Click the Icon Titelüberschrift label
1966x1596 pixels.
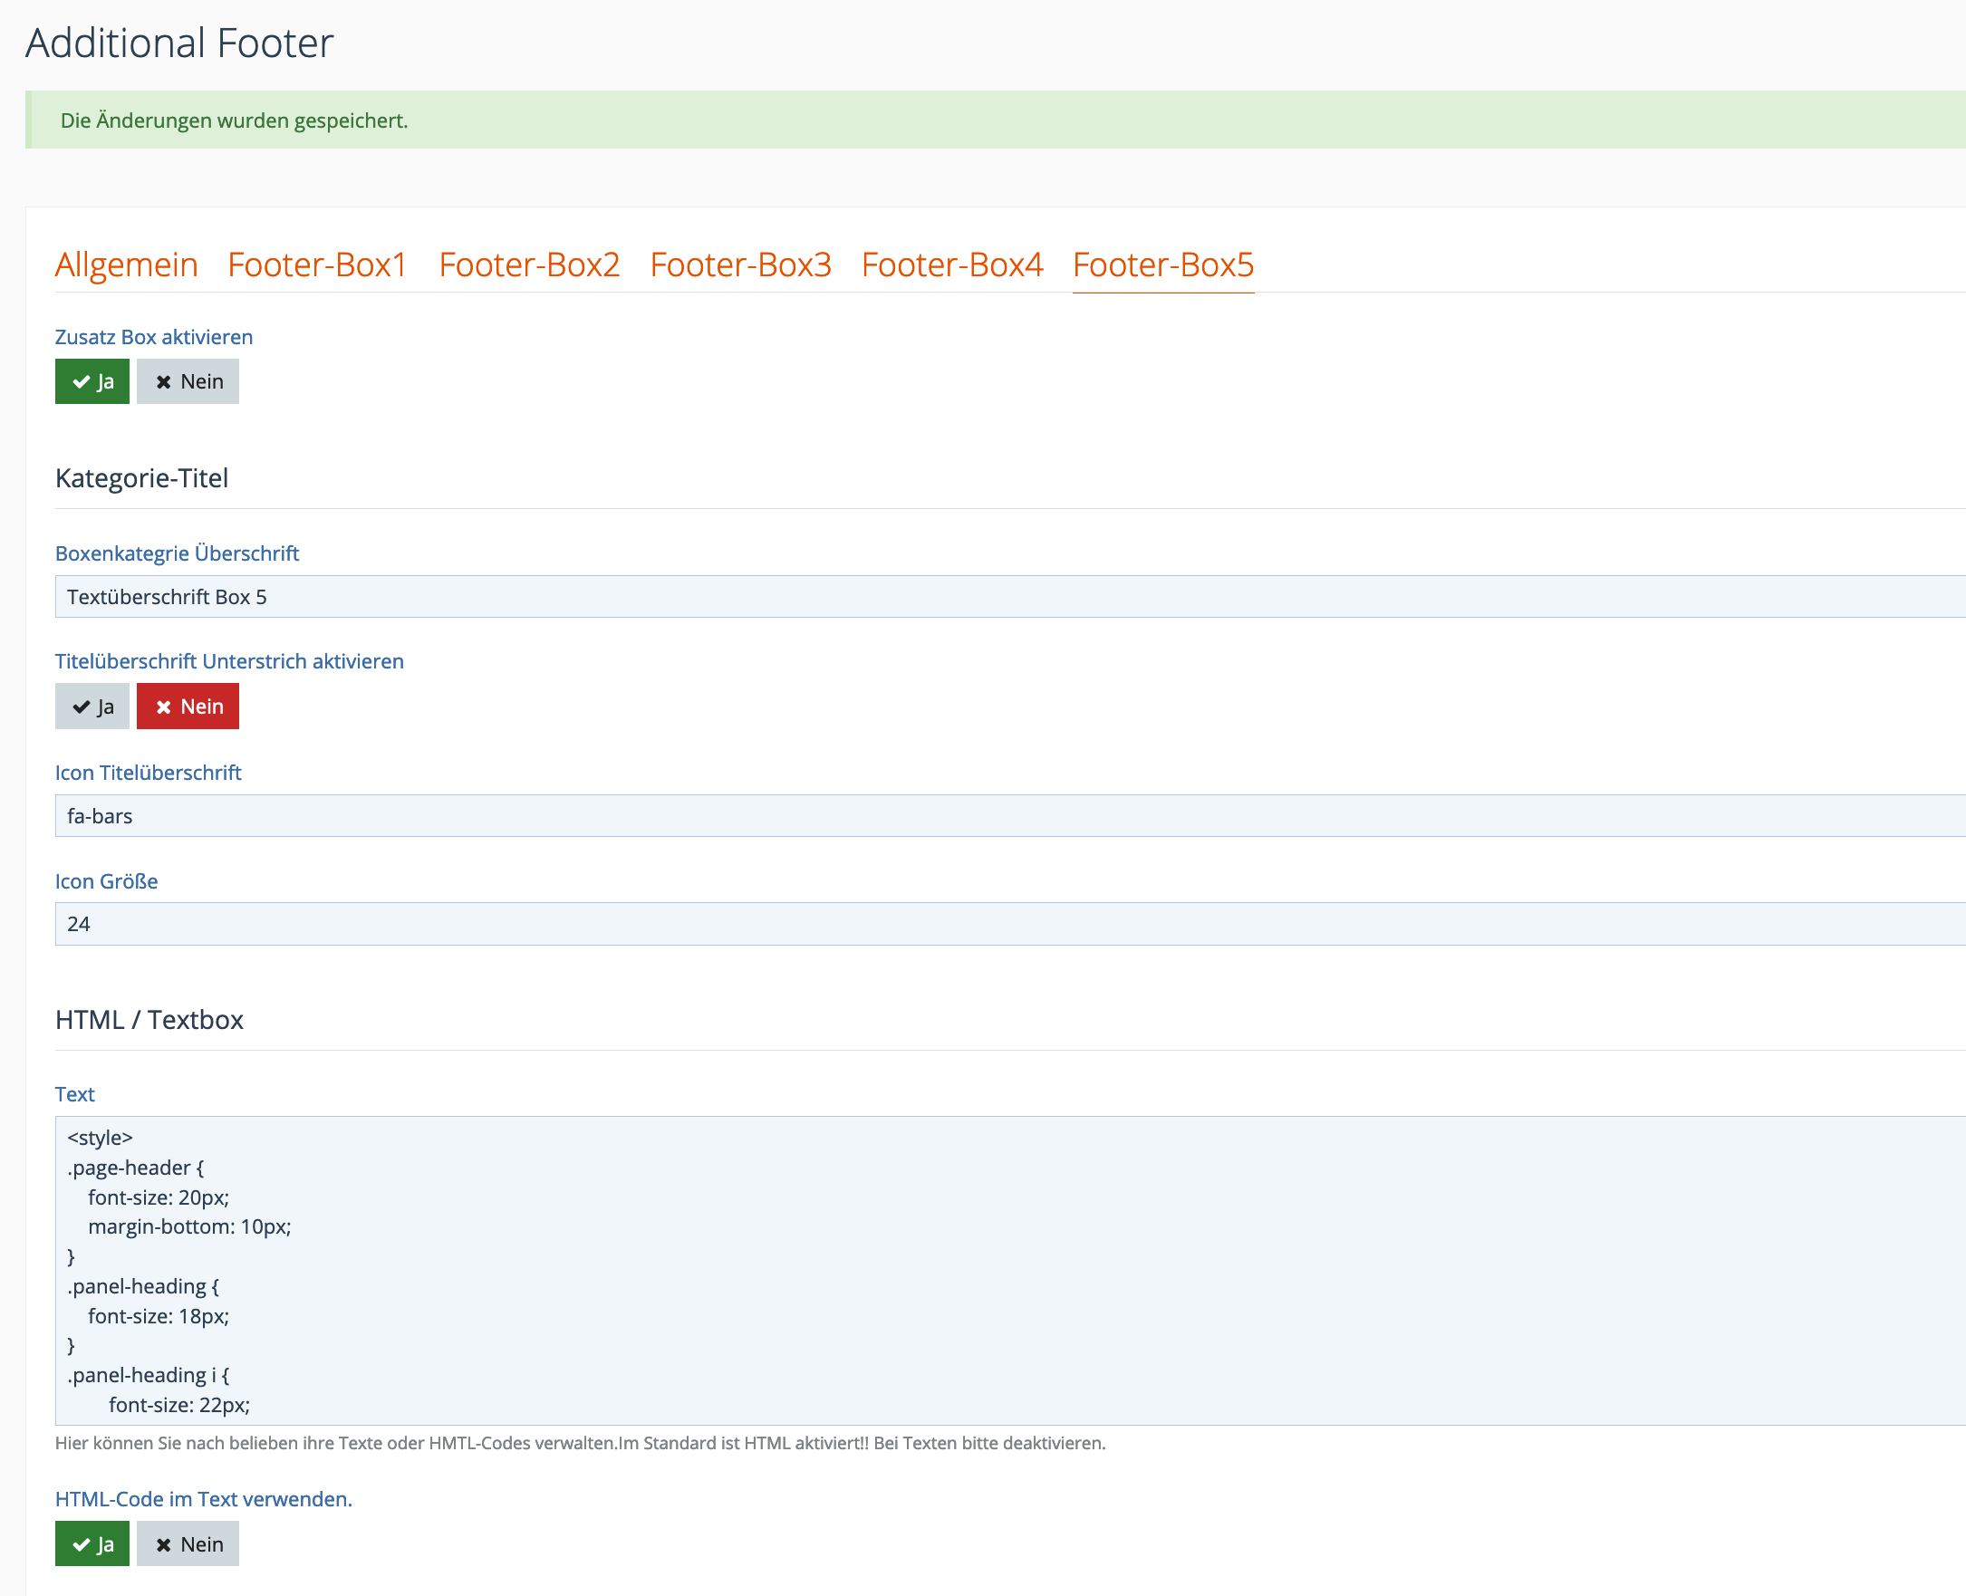tap(148, 773)
